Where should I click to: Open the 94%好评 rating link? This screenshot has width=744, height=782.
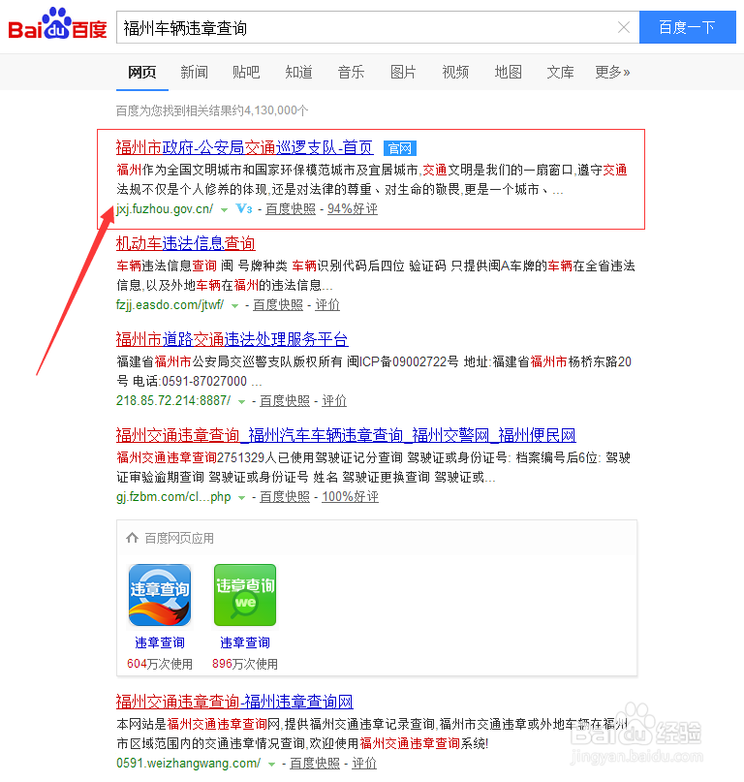[353, 209]
